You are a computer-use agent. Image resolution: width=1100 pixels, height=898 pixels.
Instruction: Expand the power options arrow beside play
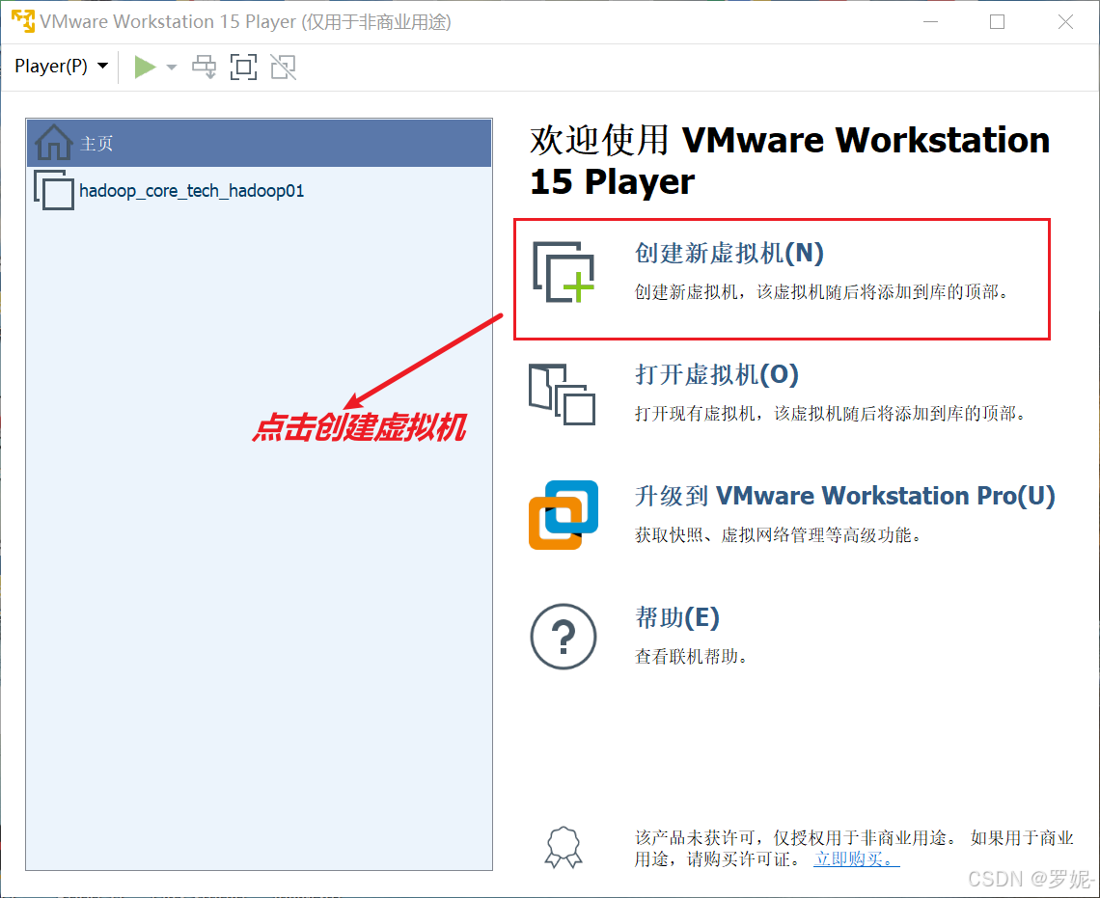(172, 68)
